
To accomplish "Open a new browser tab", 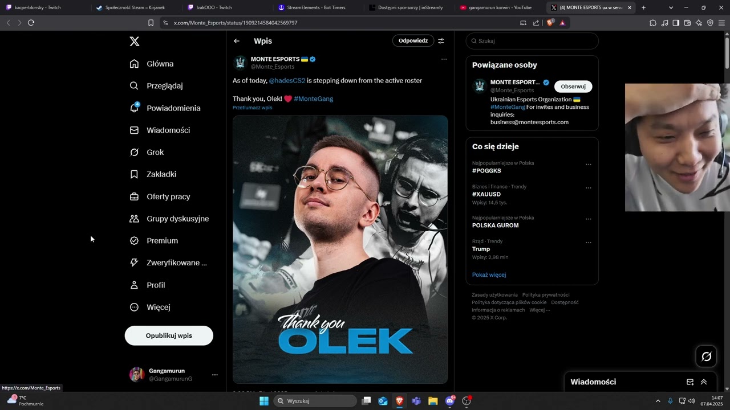I will point(643,7).
